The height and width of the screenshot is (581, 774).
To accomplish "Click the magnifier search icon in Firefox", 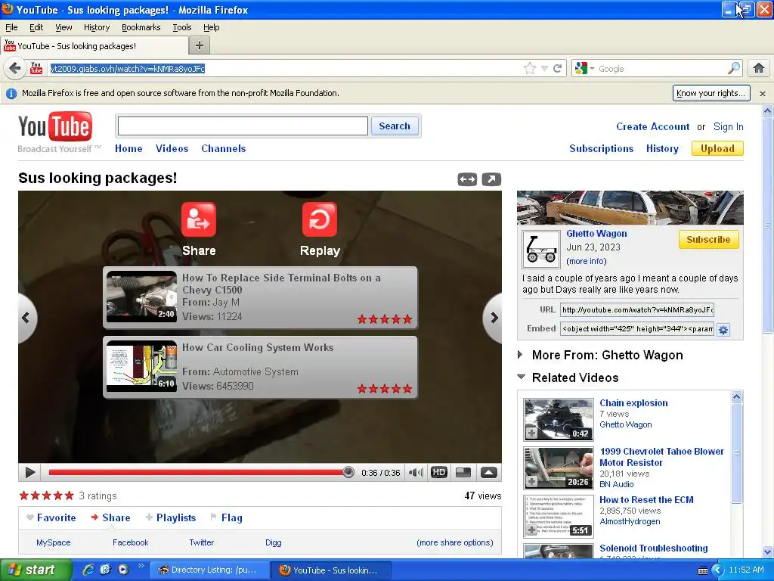I will coord(734,68).
